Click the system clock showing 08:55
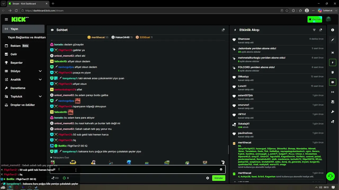 click(326, 187)
